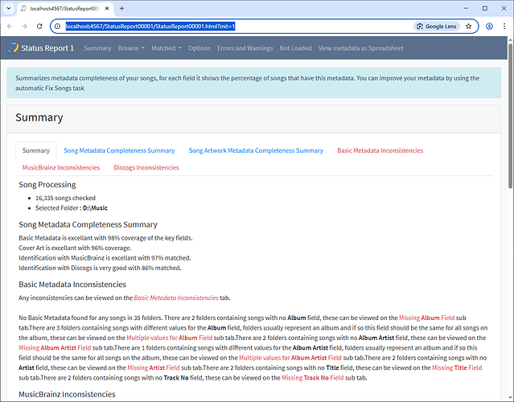Follow italic Basic Metadata Inconsistencies link

[x=176, y=297]
